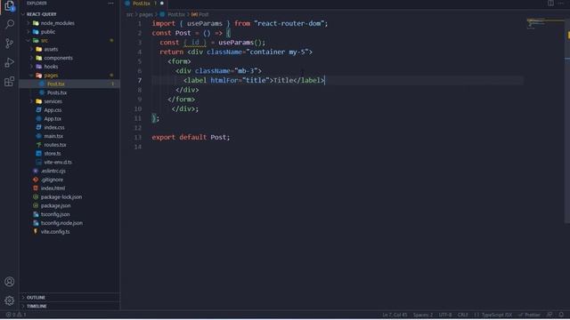570x320 pixels.
Task: Click useParams in the import statement
Action: pos(205,24)
